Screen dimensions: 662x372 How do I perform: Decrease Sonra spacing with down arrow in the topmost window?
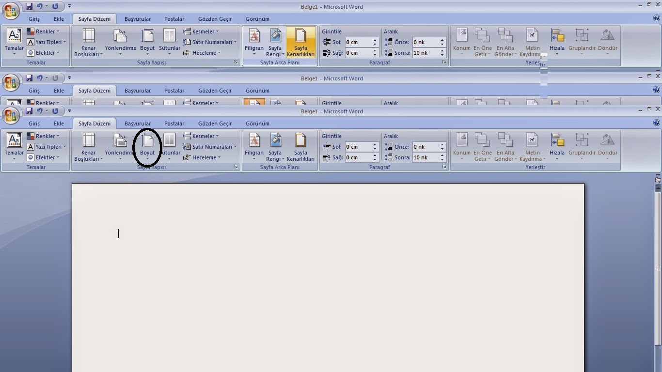point(442,55)
